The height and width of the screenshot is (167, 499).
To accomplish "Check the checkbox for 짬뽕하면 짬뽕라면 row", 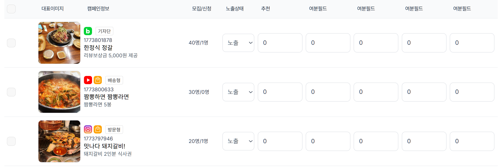I will coord(11,92).
